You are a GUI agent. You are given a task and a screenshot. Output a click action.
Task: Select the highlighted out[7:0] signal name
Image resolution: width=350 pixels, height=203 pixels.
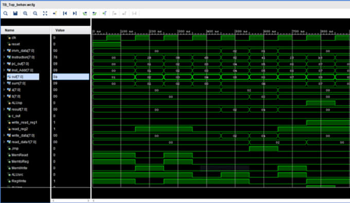[x=17, y=77]
